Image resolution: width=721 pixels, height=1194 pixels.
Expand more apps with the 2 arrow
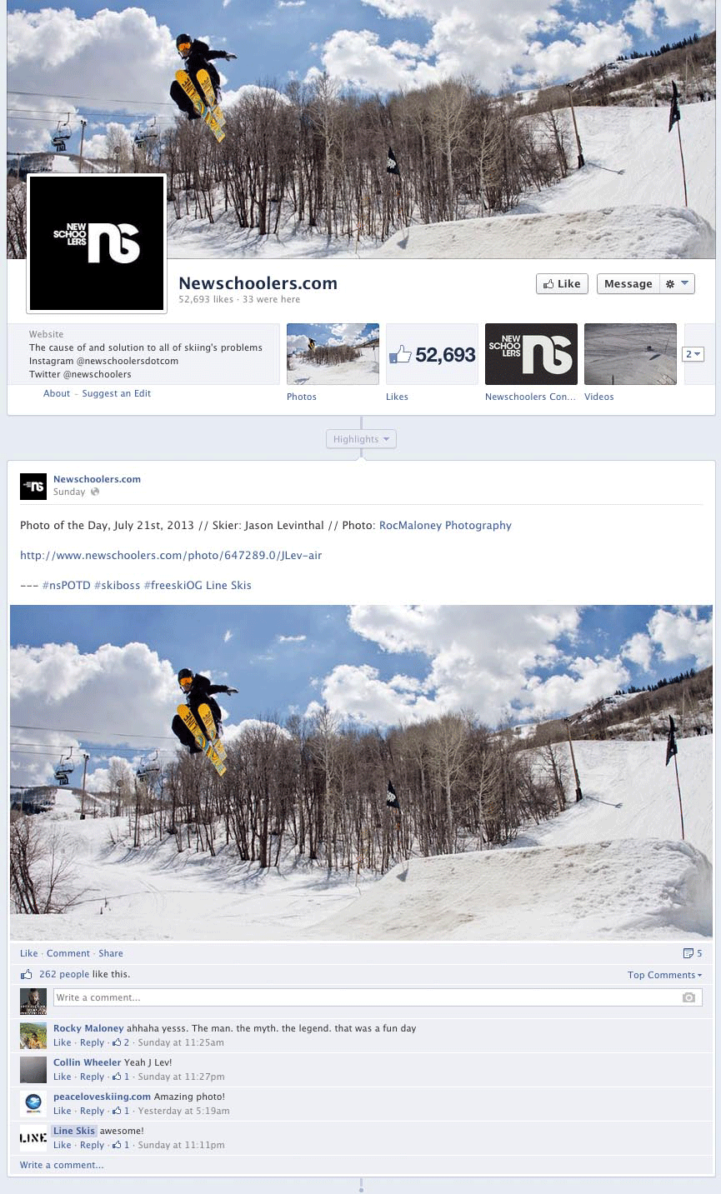[x=693, y=354]
